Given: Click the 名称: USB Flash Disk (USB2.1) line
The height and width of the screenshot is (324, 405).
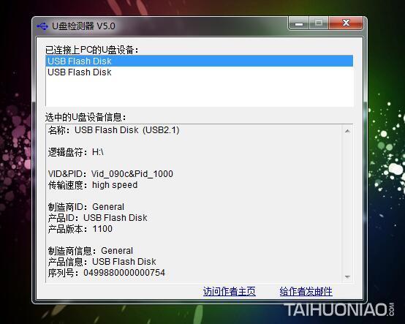Looking at the screenshot, I should [x=113, y=130].
